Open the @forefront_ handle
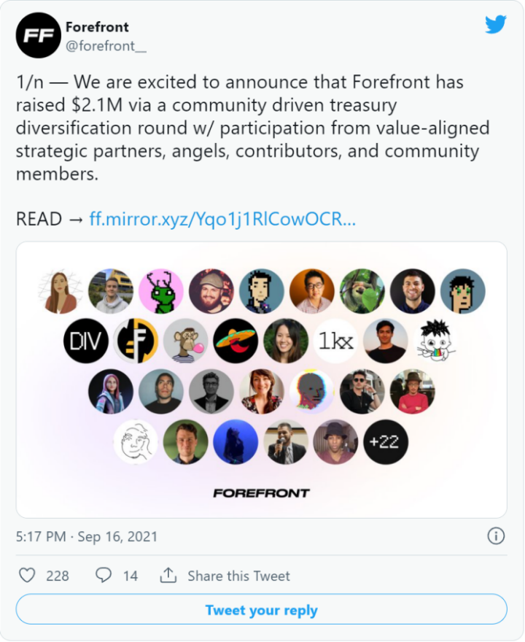This screenshot has width=525, height=642. point(106,46)
